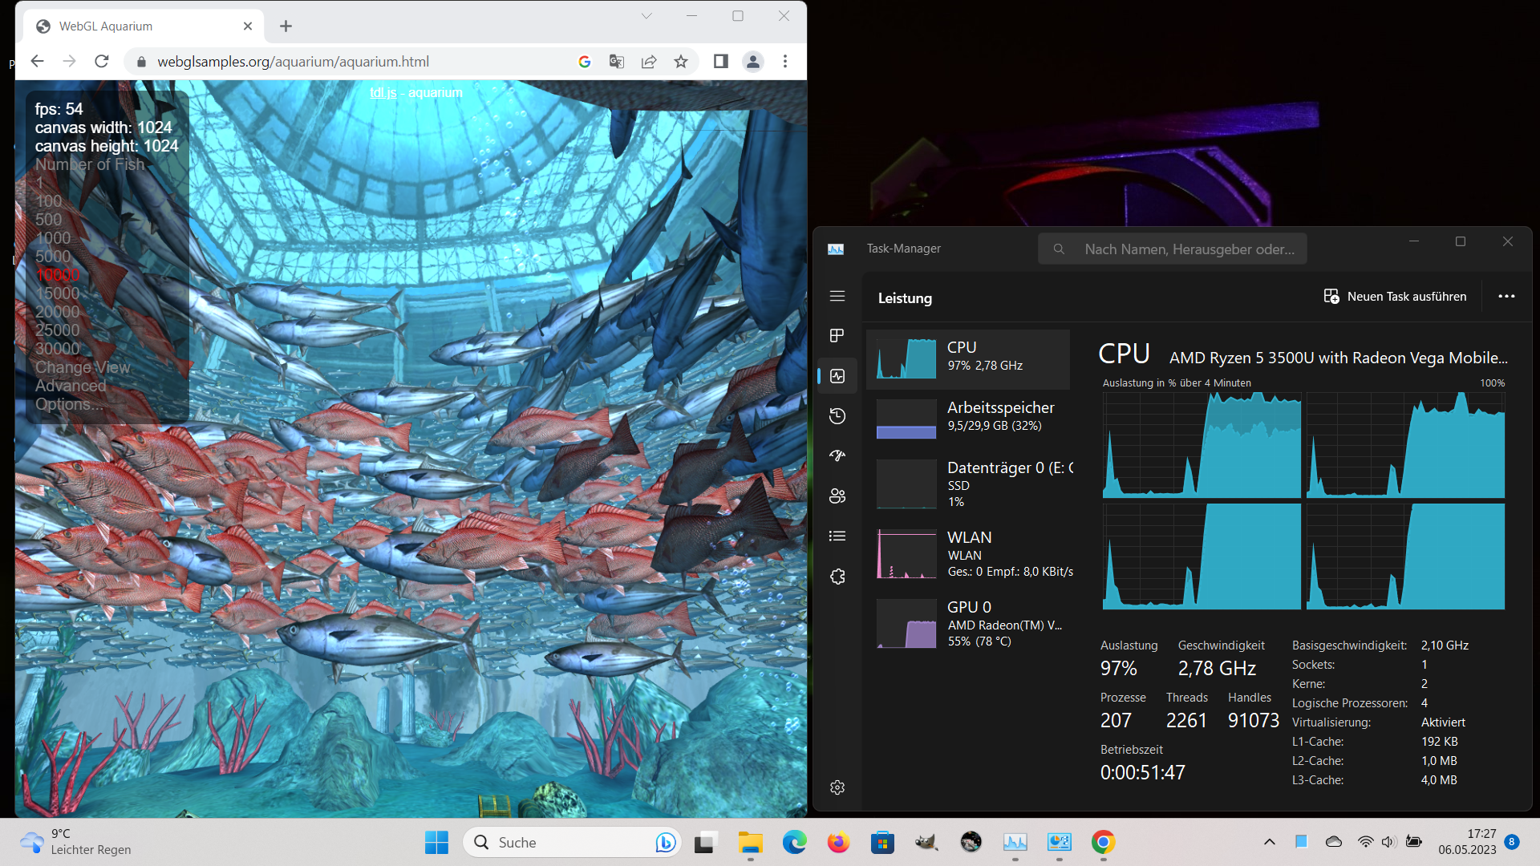Open Chrome three-dot menu

pyautogui.click(x=785, y=62)
